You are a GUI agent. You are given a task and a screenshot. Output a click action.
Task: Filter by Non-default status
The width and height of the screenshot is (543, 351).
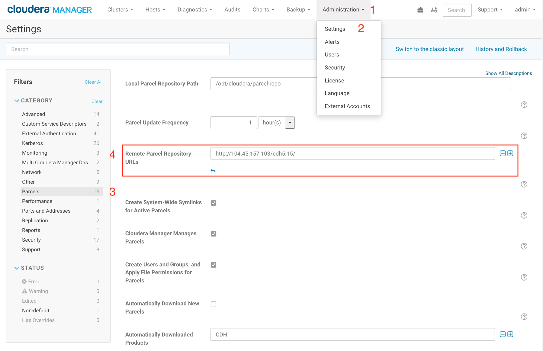(61, 311)
